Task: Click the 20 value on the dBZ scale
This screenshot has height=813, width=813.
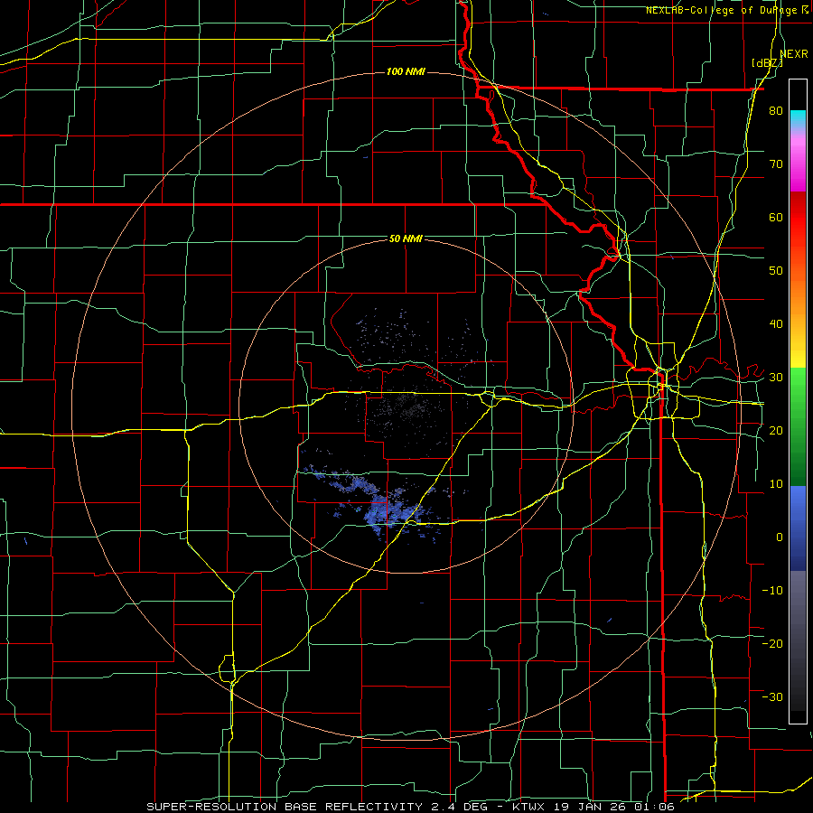Action: 776,430
